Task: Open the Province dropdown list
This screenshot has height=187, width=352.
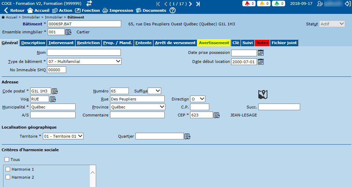Action: [137, 107]
